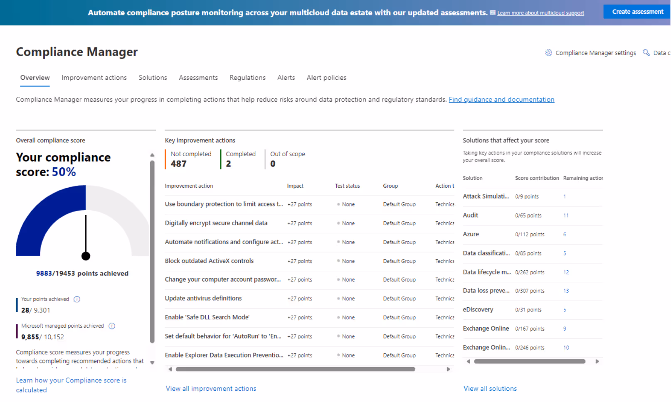The height and width of the screenshot is (402, 671).
Task: Click View all solutions link
Action: [x=490, y=389]
